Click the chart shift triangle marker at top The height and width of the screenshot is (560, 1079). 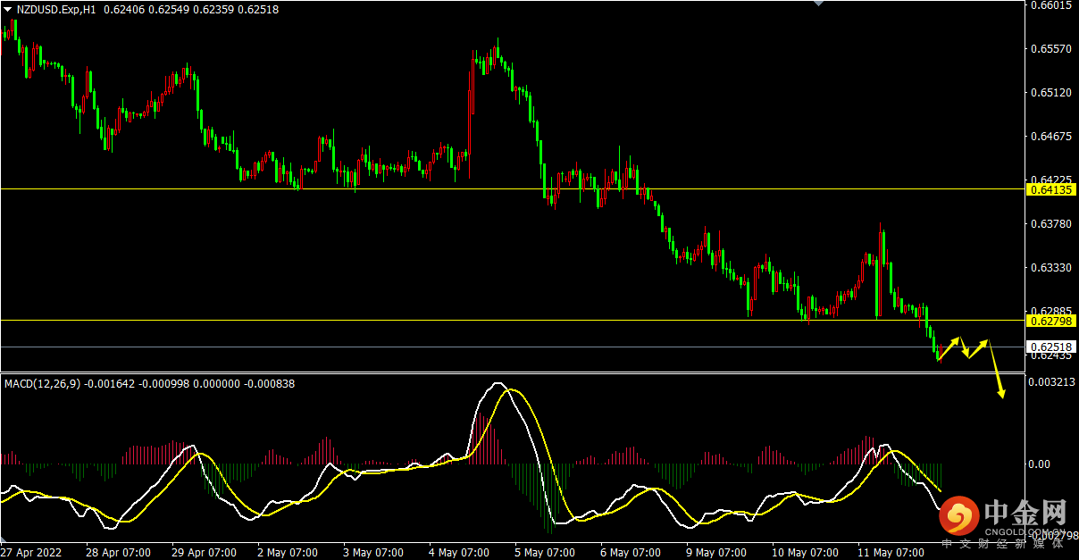[817, 4]
